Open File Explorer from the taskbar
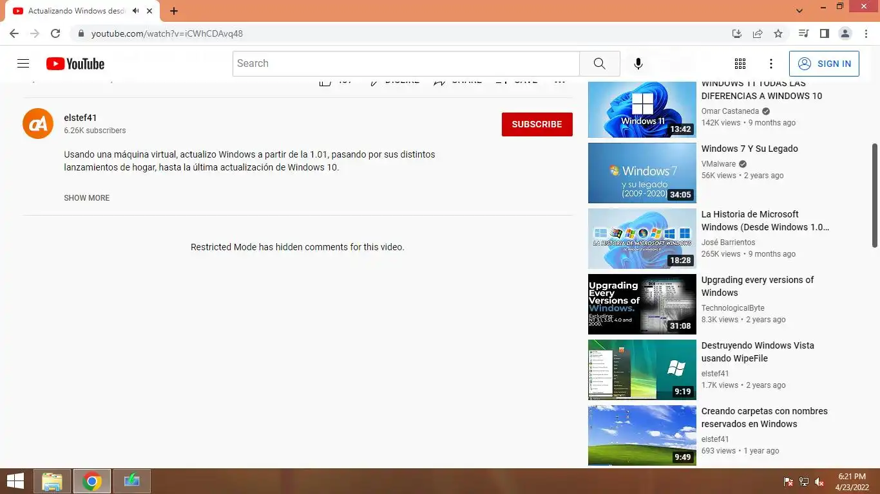 [x=52, y=481]
